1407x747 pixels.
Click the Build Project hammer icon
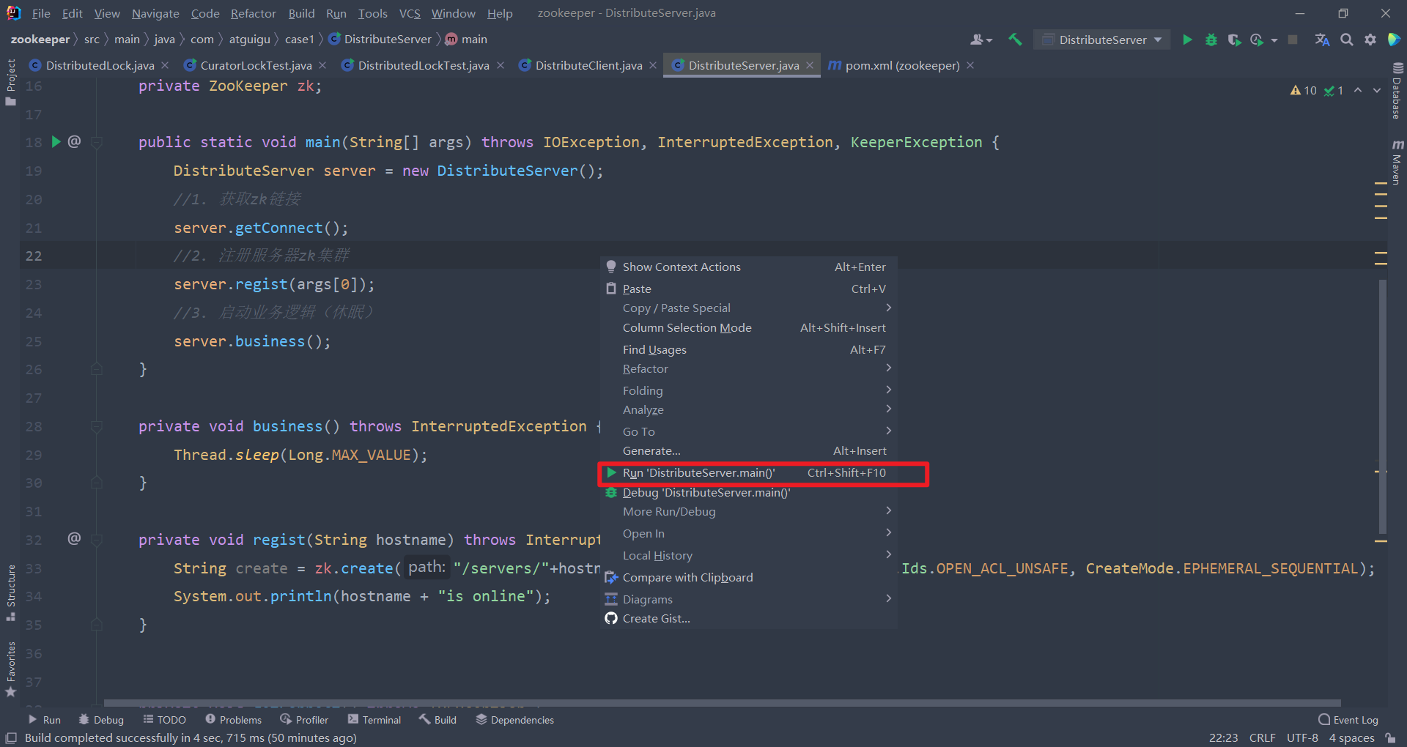tap(1015, 40)
